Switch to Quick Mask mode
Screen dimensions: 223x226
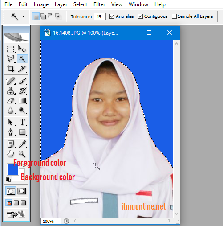22,191
